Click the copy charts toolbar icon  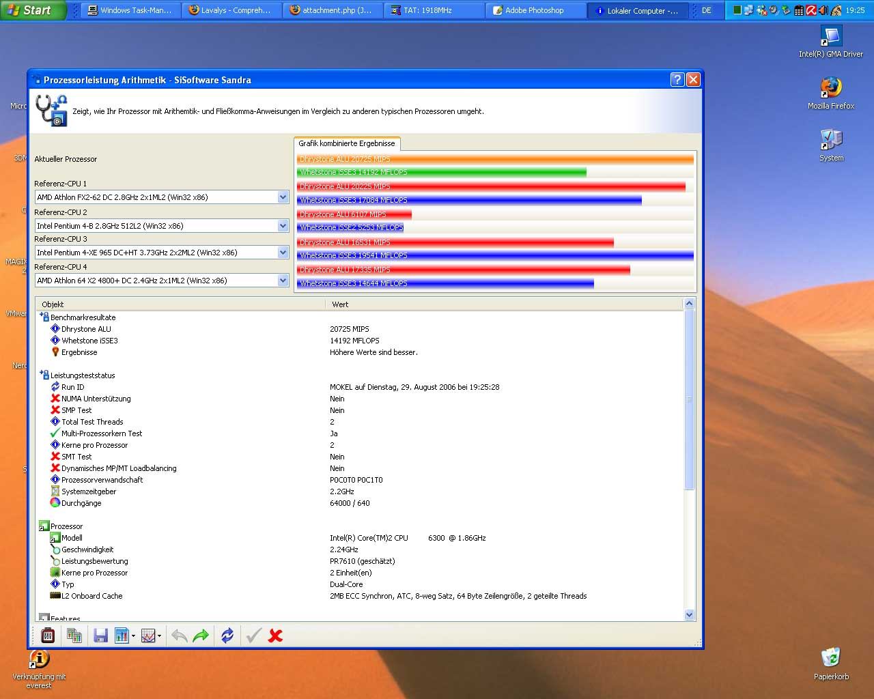(74, 636)
